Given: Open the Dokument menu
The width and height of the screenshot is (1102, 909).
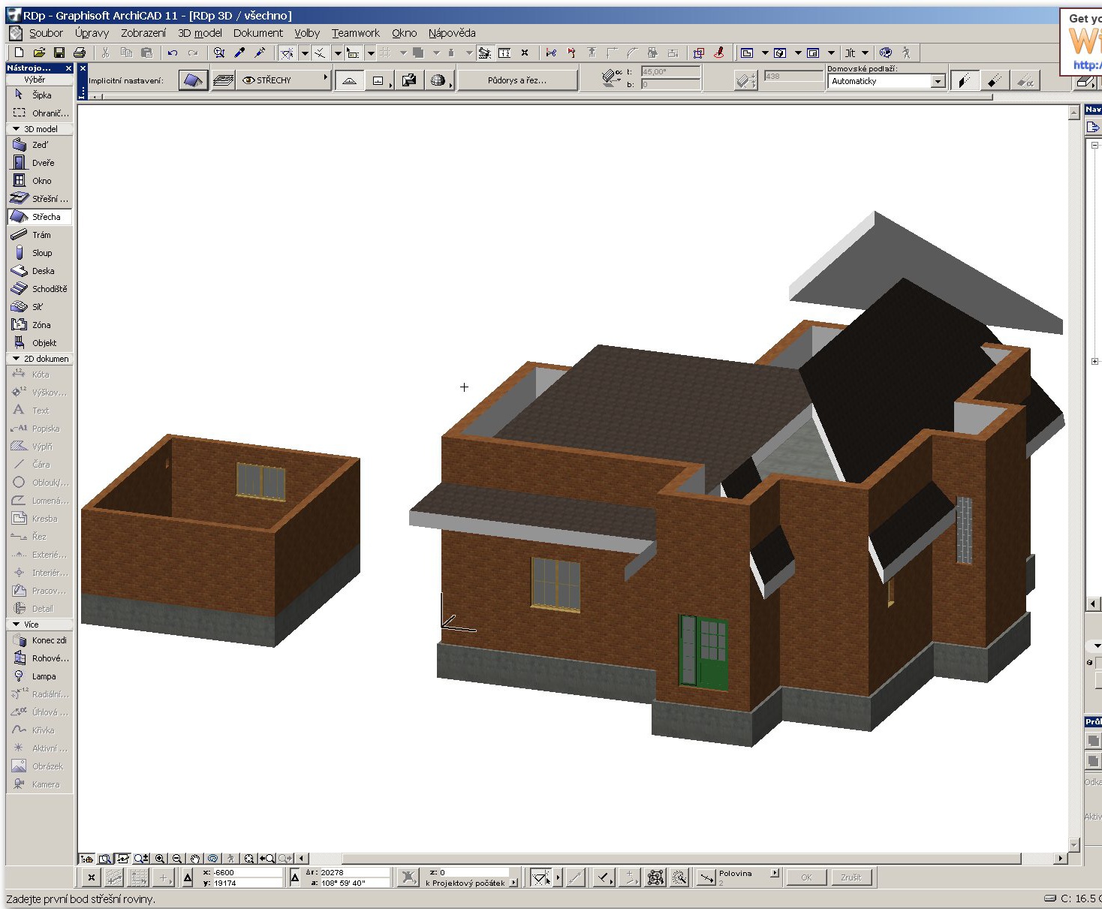Looking at the screenshot, I should (258, 33).
